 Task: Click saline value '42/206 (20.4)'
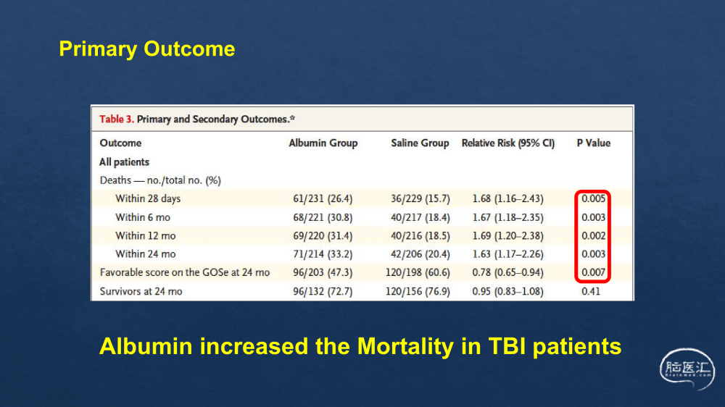point(420,254)
